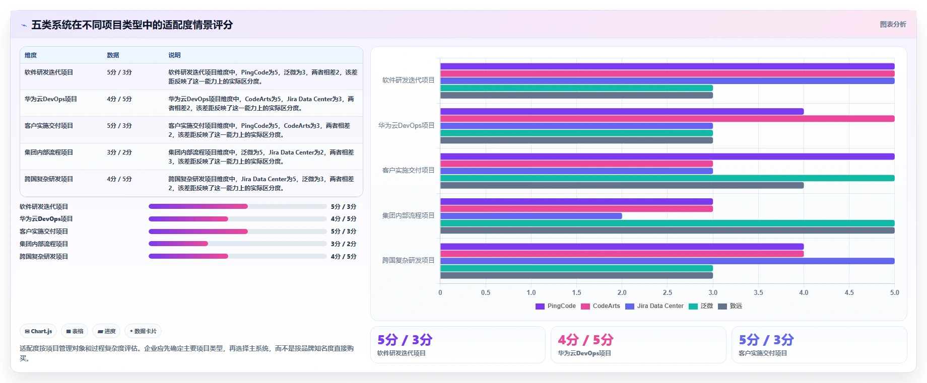Click 3分 / 2分 beside the progress bar
927x383 pixels.
[344, 244]
